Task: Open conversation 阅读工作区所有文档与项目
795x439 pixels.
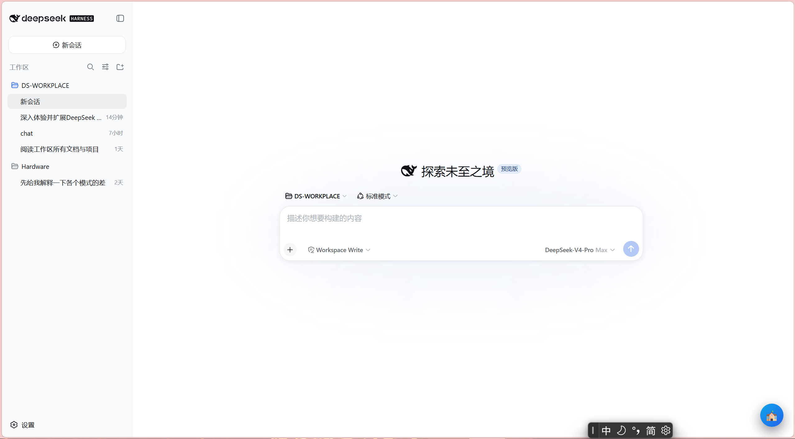Action: point(67,149)
